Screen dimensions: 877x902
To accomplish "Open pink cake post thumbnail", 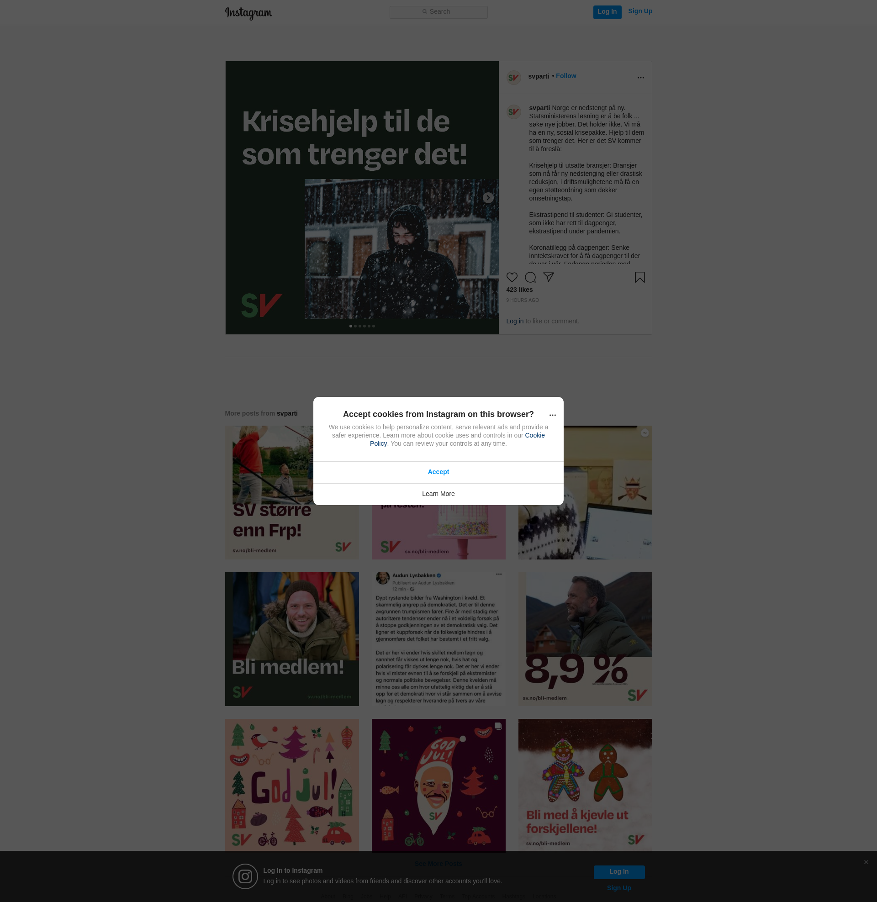I will point(438,532).
